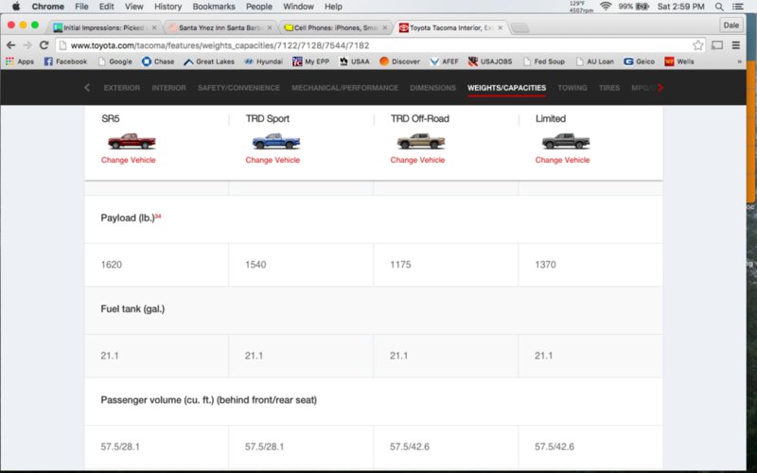Click Change Vehicle under SR5
The height and width of the screenshot is (473, 757).
coord(129,160)
